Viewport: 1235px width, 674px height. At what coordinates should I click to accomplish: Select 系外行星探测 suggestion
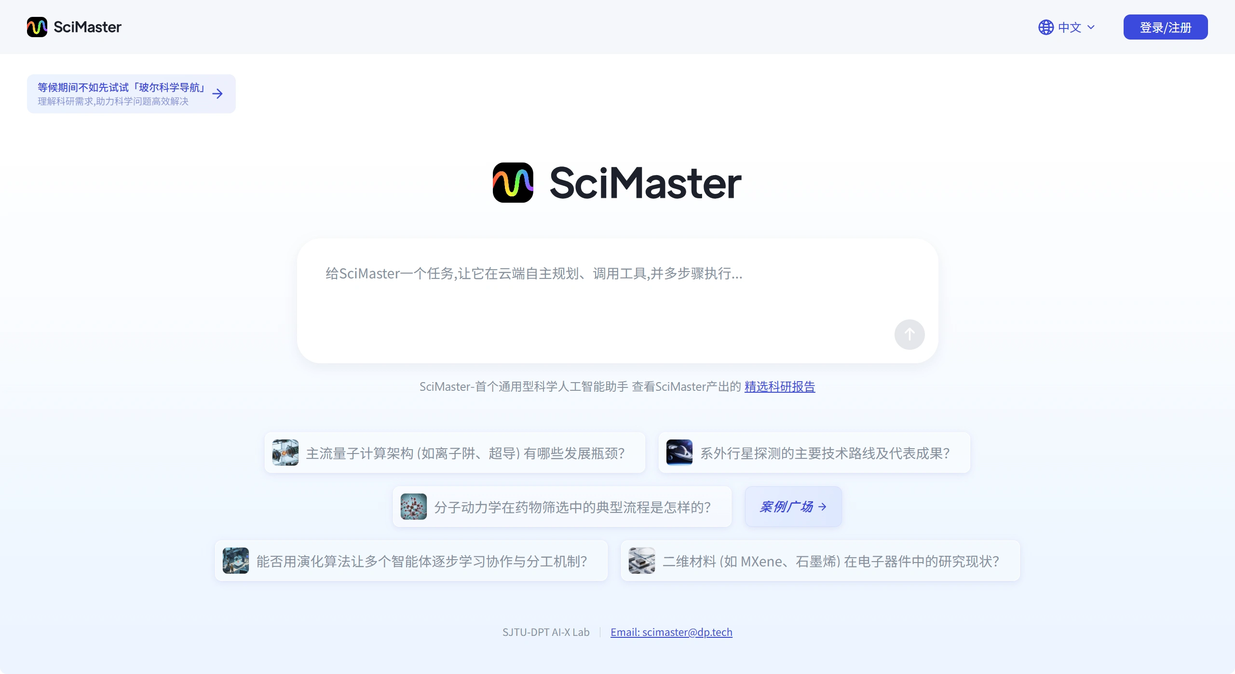tap(814, 453)
